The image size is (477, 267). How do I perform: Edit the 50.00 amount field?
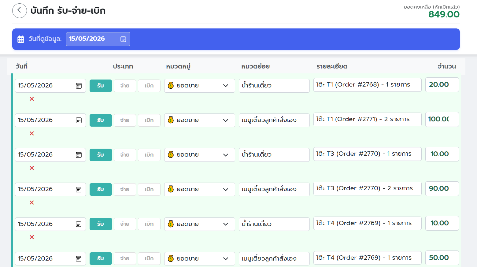coord(442,258)
